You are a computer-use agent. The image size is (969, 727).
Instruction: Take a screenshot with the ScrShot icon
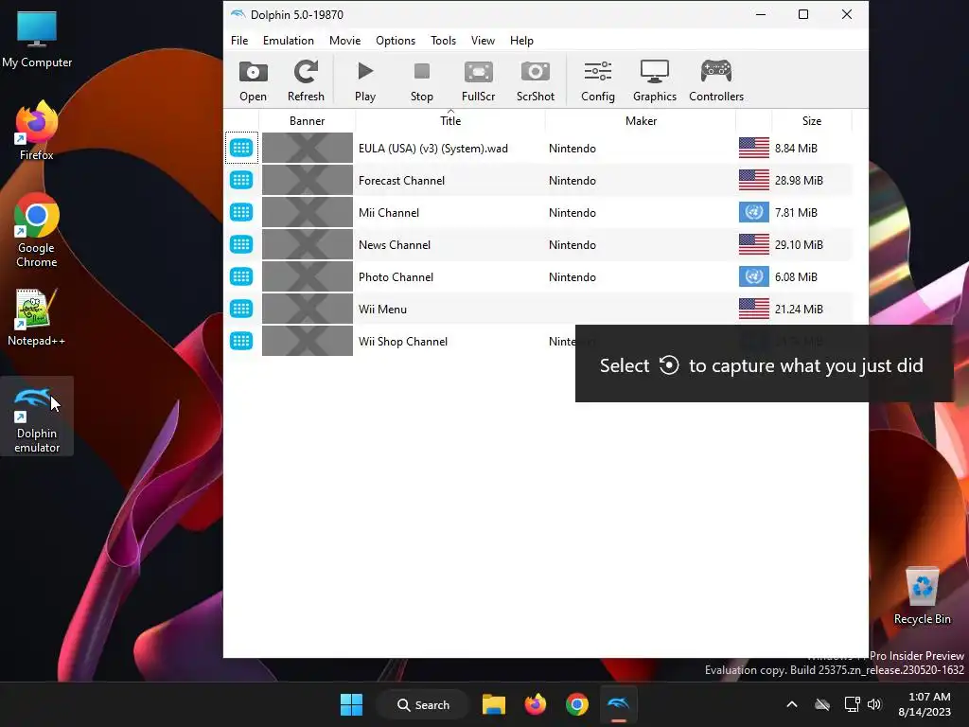(536, 81)
